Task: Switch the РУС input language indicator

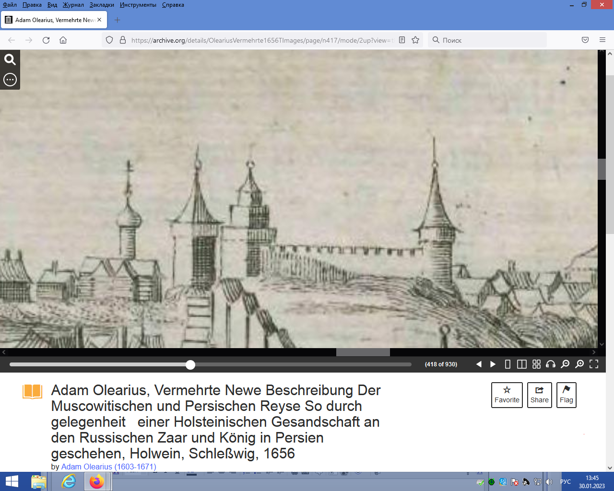Action: (566, 482)
